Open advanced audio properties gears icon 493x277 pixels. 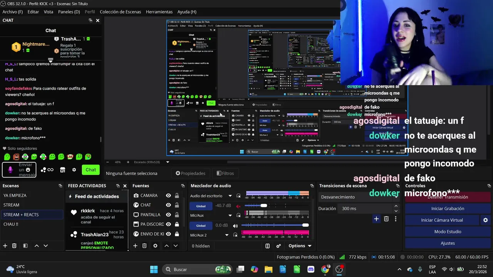(x=278, y=246)
